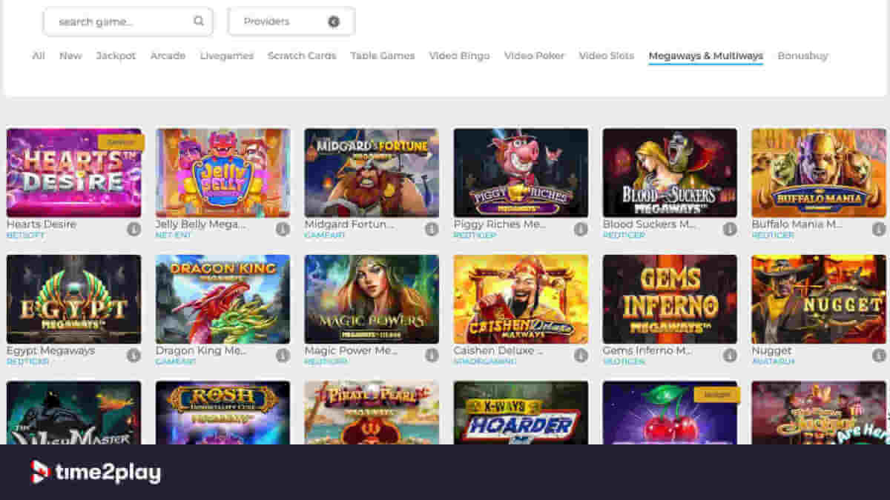Open the Blood Suckers game thumbnail
The height and width of the screenshot is (500, 890).
pos(670,173)
